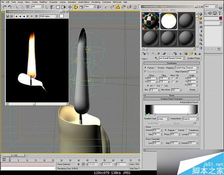Viewport: 224px width, 175px height.
Task: Clear the render frame with X icon
Action: 36,16
